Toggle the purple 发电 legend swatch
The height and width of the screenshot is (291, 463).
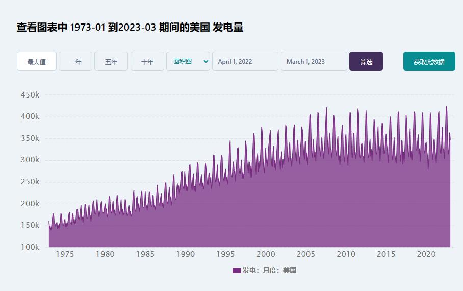coord(237,270)
